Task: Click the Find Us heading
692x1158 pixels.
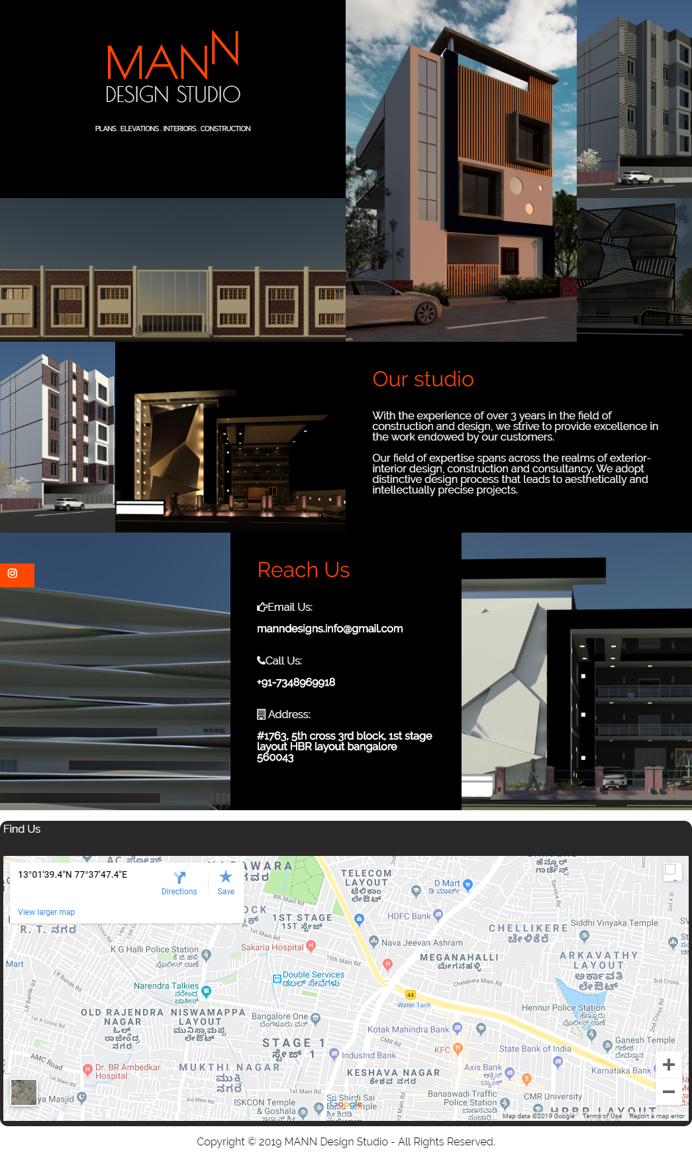Action: coord(22,829)
